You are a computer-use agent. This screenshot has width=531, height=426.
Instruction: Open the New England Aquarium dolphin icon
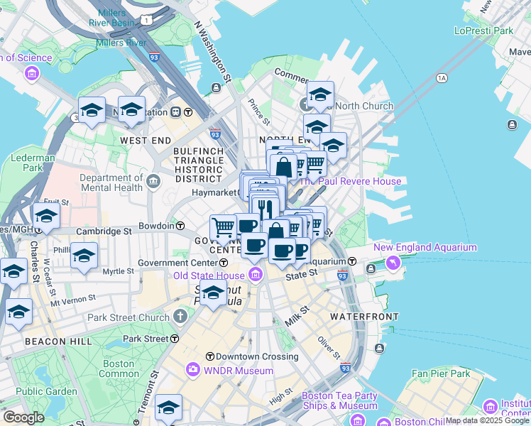pyautogui.click(x=393, y=263)
